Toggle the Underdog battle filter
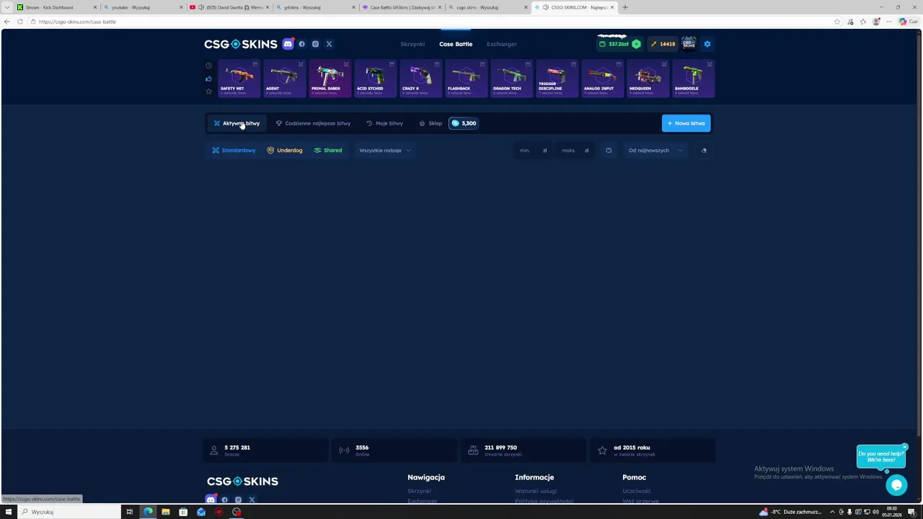This screenshot has height=519, width=923. 285,151
